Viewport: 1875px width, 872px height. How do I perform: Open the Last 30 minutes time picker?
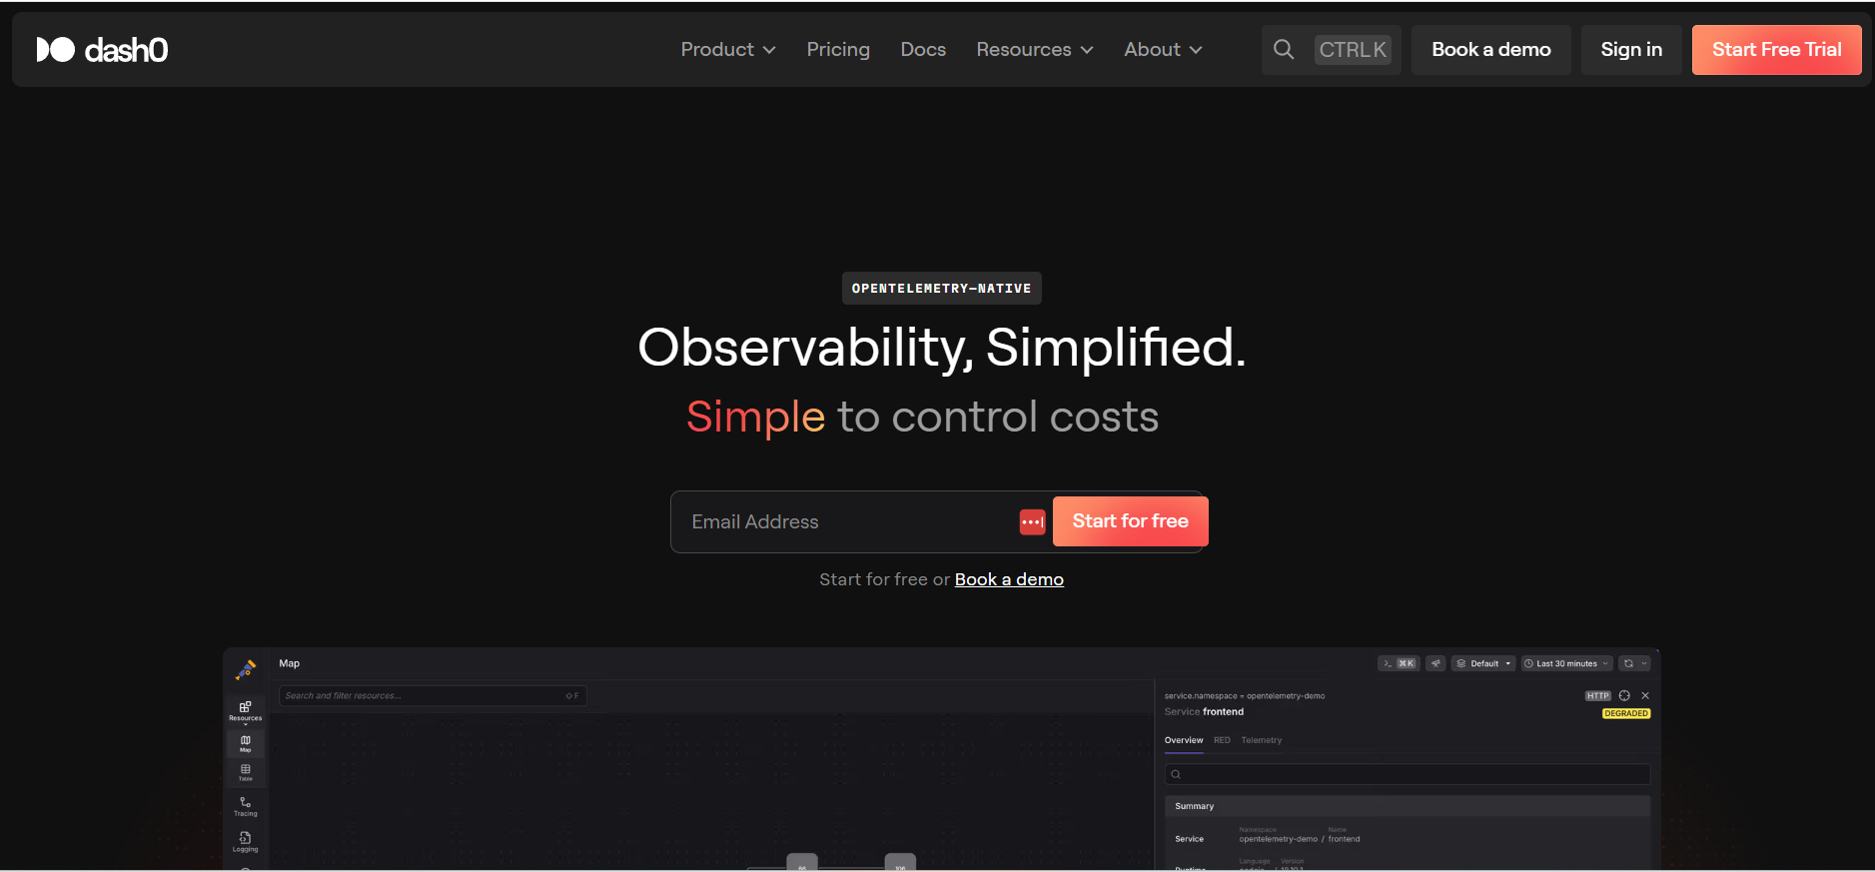pos(1565,663)
